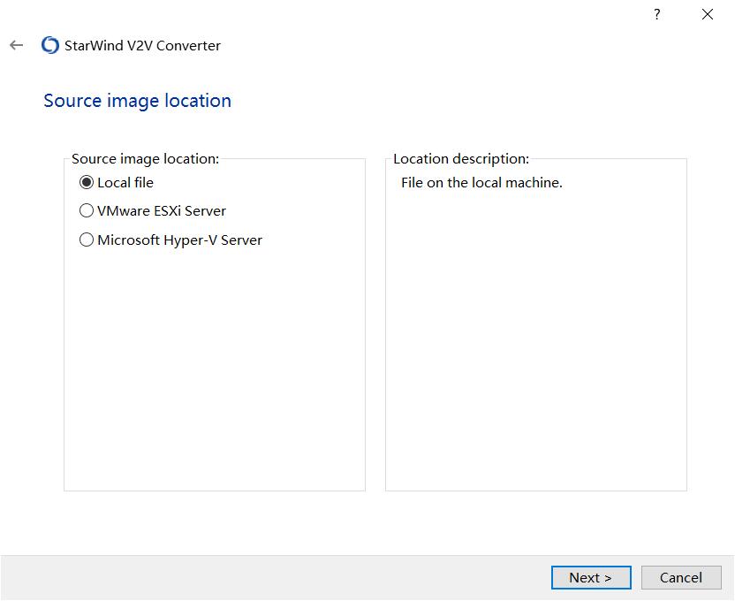Click the 'Local file' label text

point(125,183)
